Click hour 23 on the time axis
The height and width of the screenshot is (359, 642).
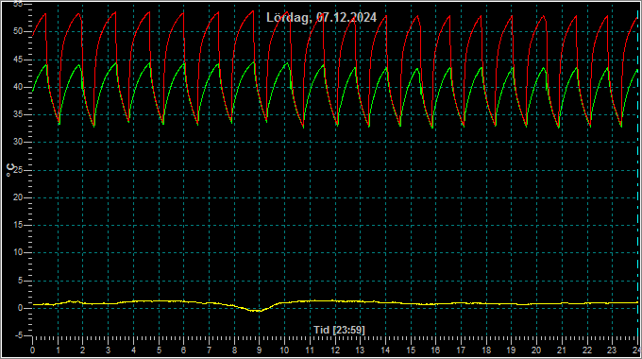coord(611,350)
